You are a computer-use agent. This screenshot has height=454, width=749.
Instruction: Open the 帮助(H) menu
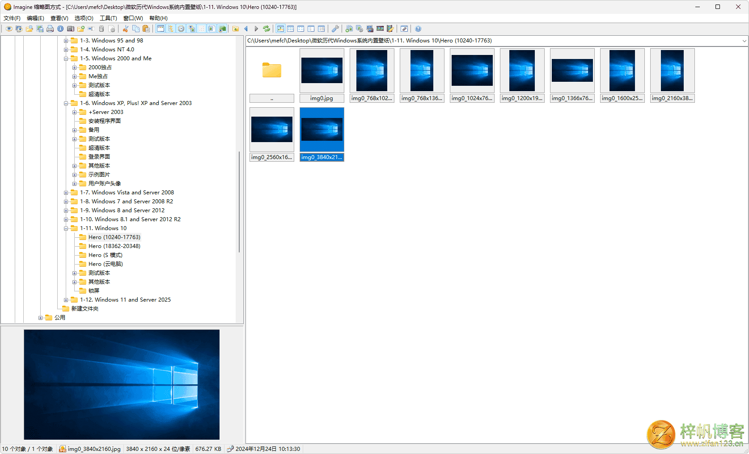(158, 18)
